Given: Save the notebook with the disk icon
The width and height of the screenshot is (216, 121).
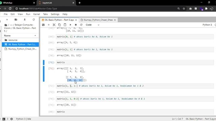Looking at the screenshot, I should point(43,25).
